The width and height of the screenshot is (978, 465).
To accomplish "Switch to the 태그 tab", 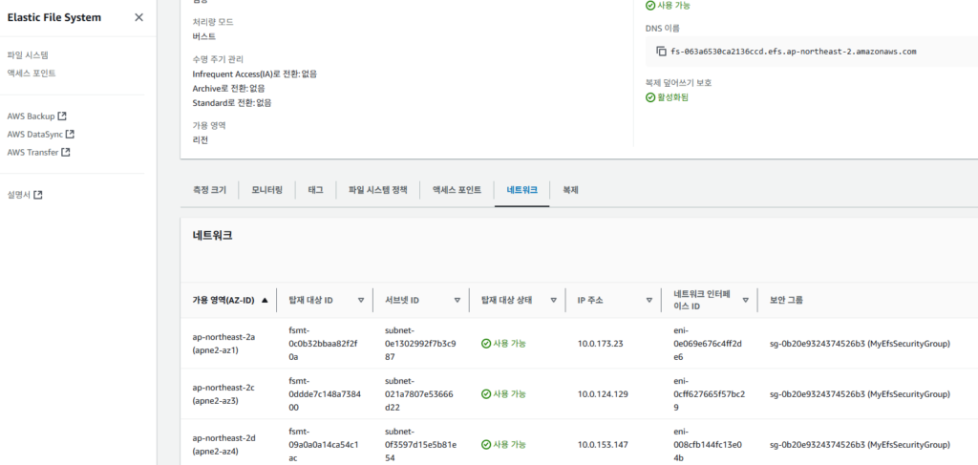I will [315, 190].
